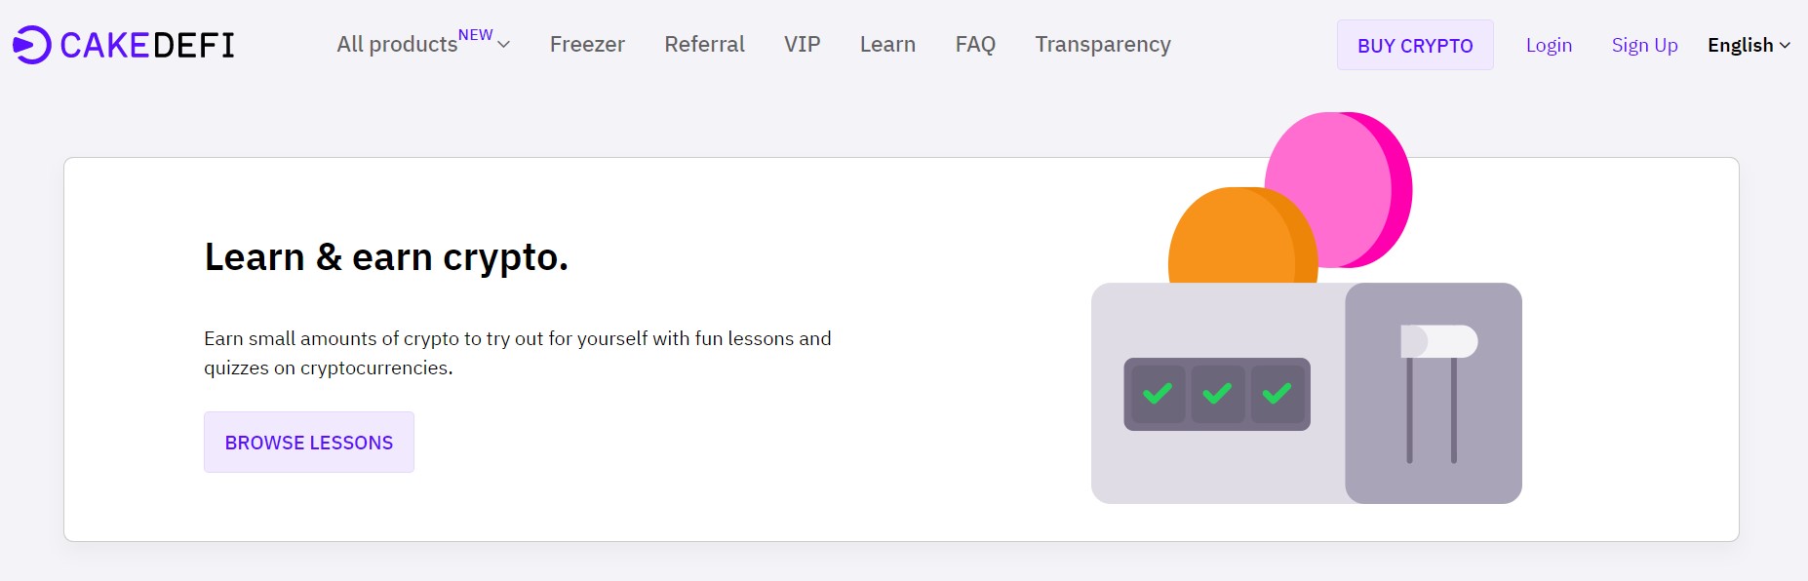
Task: Click chevron next to All products
Action: click(x=503, y=45)
